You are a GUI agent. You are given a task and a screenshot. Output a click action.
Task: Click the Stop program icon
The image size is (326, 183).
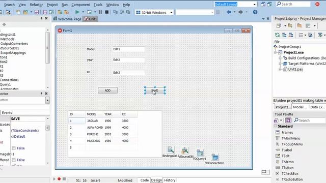click(x=107, y=12)
